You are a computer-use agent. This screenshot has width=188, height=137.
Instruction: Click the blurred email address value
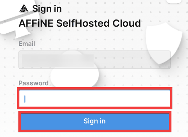click(58, 60)
